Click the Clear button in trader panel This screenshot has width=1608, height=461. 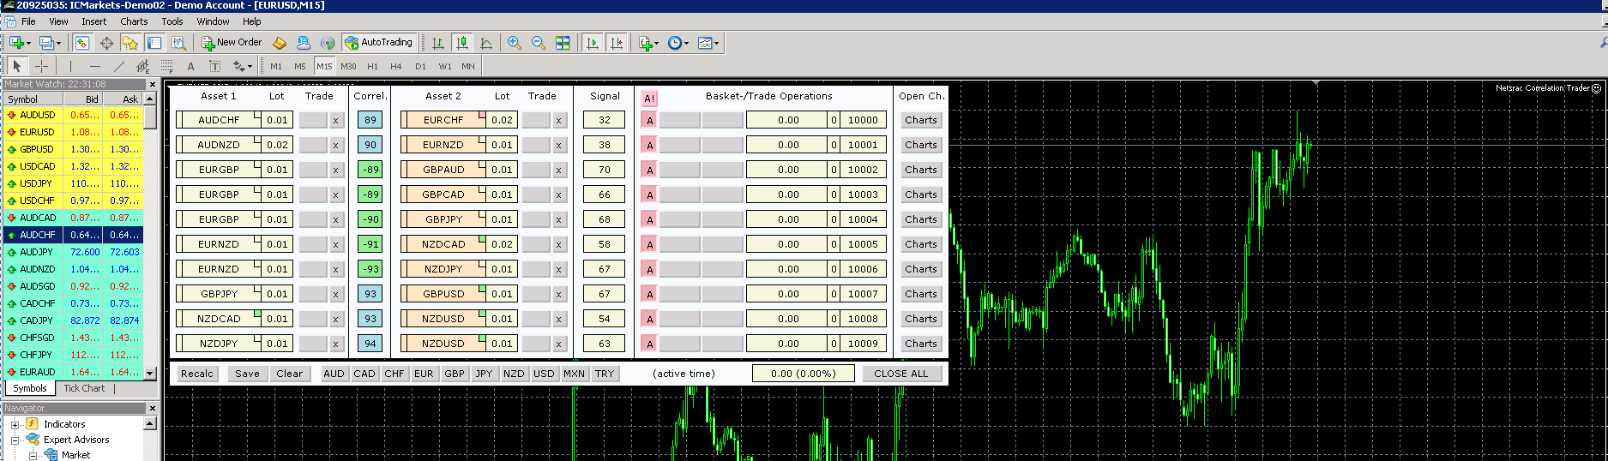[289, 374]
